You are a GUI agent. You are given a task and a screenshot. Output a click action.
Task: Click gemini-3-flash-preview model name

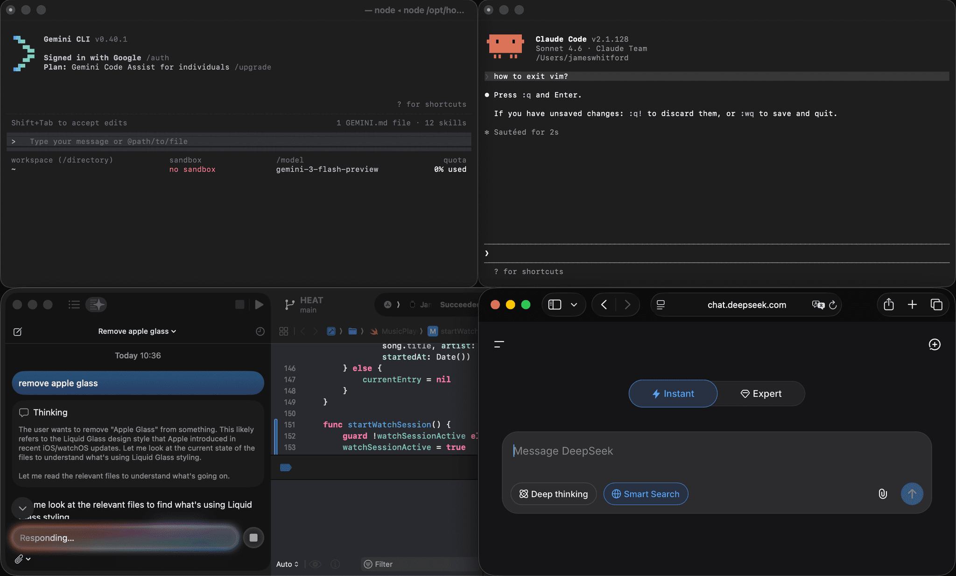(x=327, y=169)
